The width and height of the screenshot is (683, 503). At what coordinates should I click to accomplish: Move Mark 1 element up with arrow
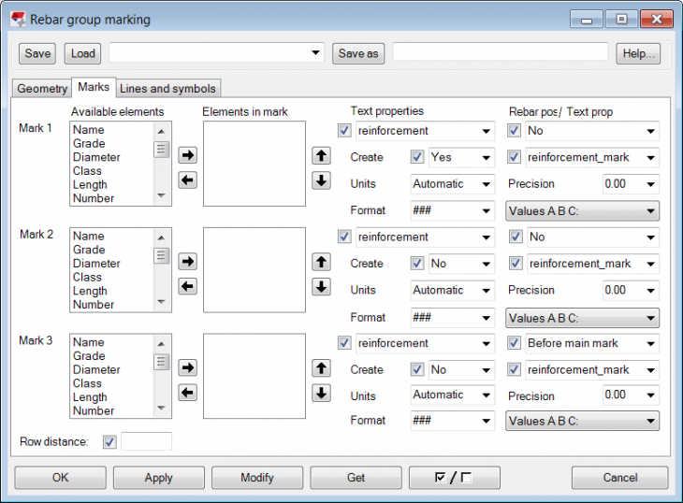coord(321,155)
